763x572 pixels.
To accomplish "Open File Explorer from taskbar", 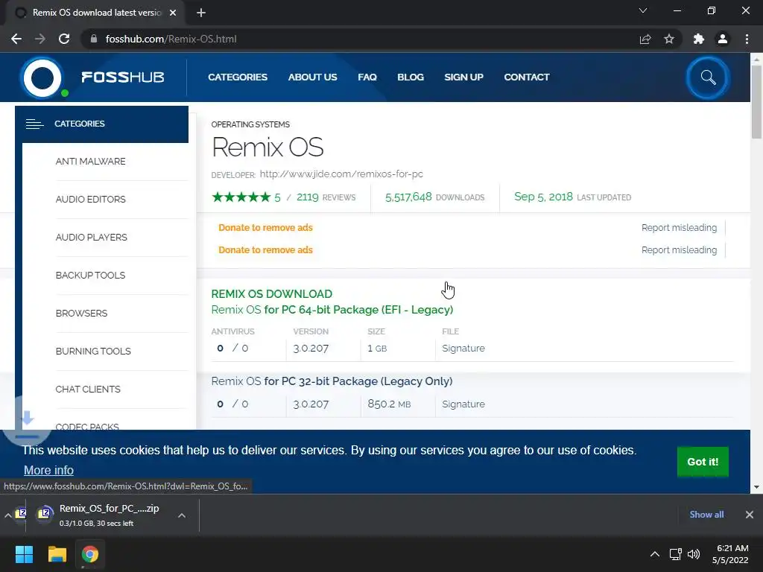I will click(x=57, y=554).
